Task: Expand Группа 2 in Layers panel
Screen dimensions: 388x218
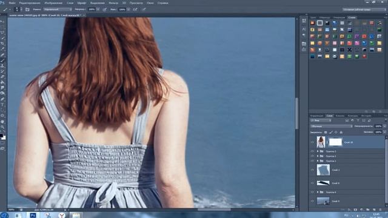Action: click(x=318, y=156)
